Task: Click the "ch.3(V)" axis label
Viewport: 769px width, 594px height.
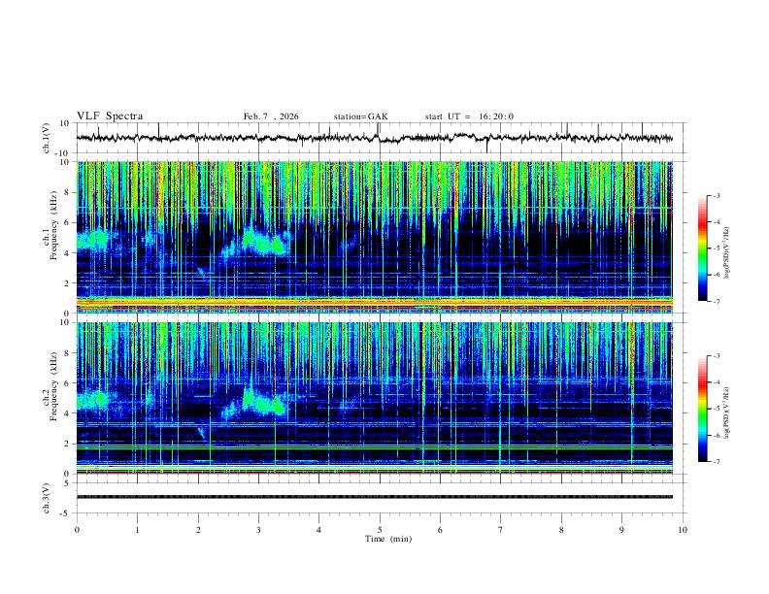Action: pyautogui.click(x=47, y=498)
